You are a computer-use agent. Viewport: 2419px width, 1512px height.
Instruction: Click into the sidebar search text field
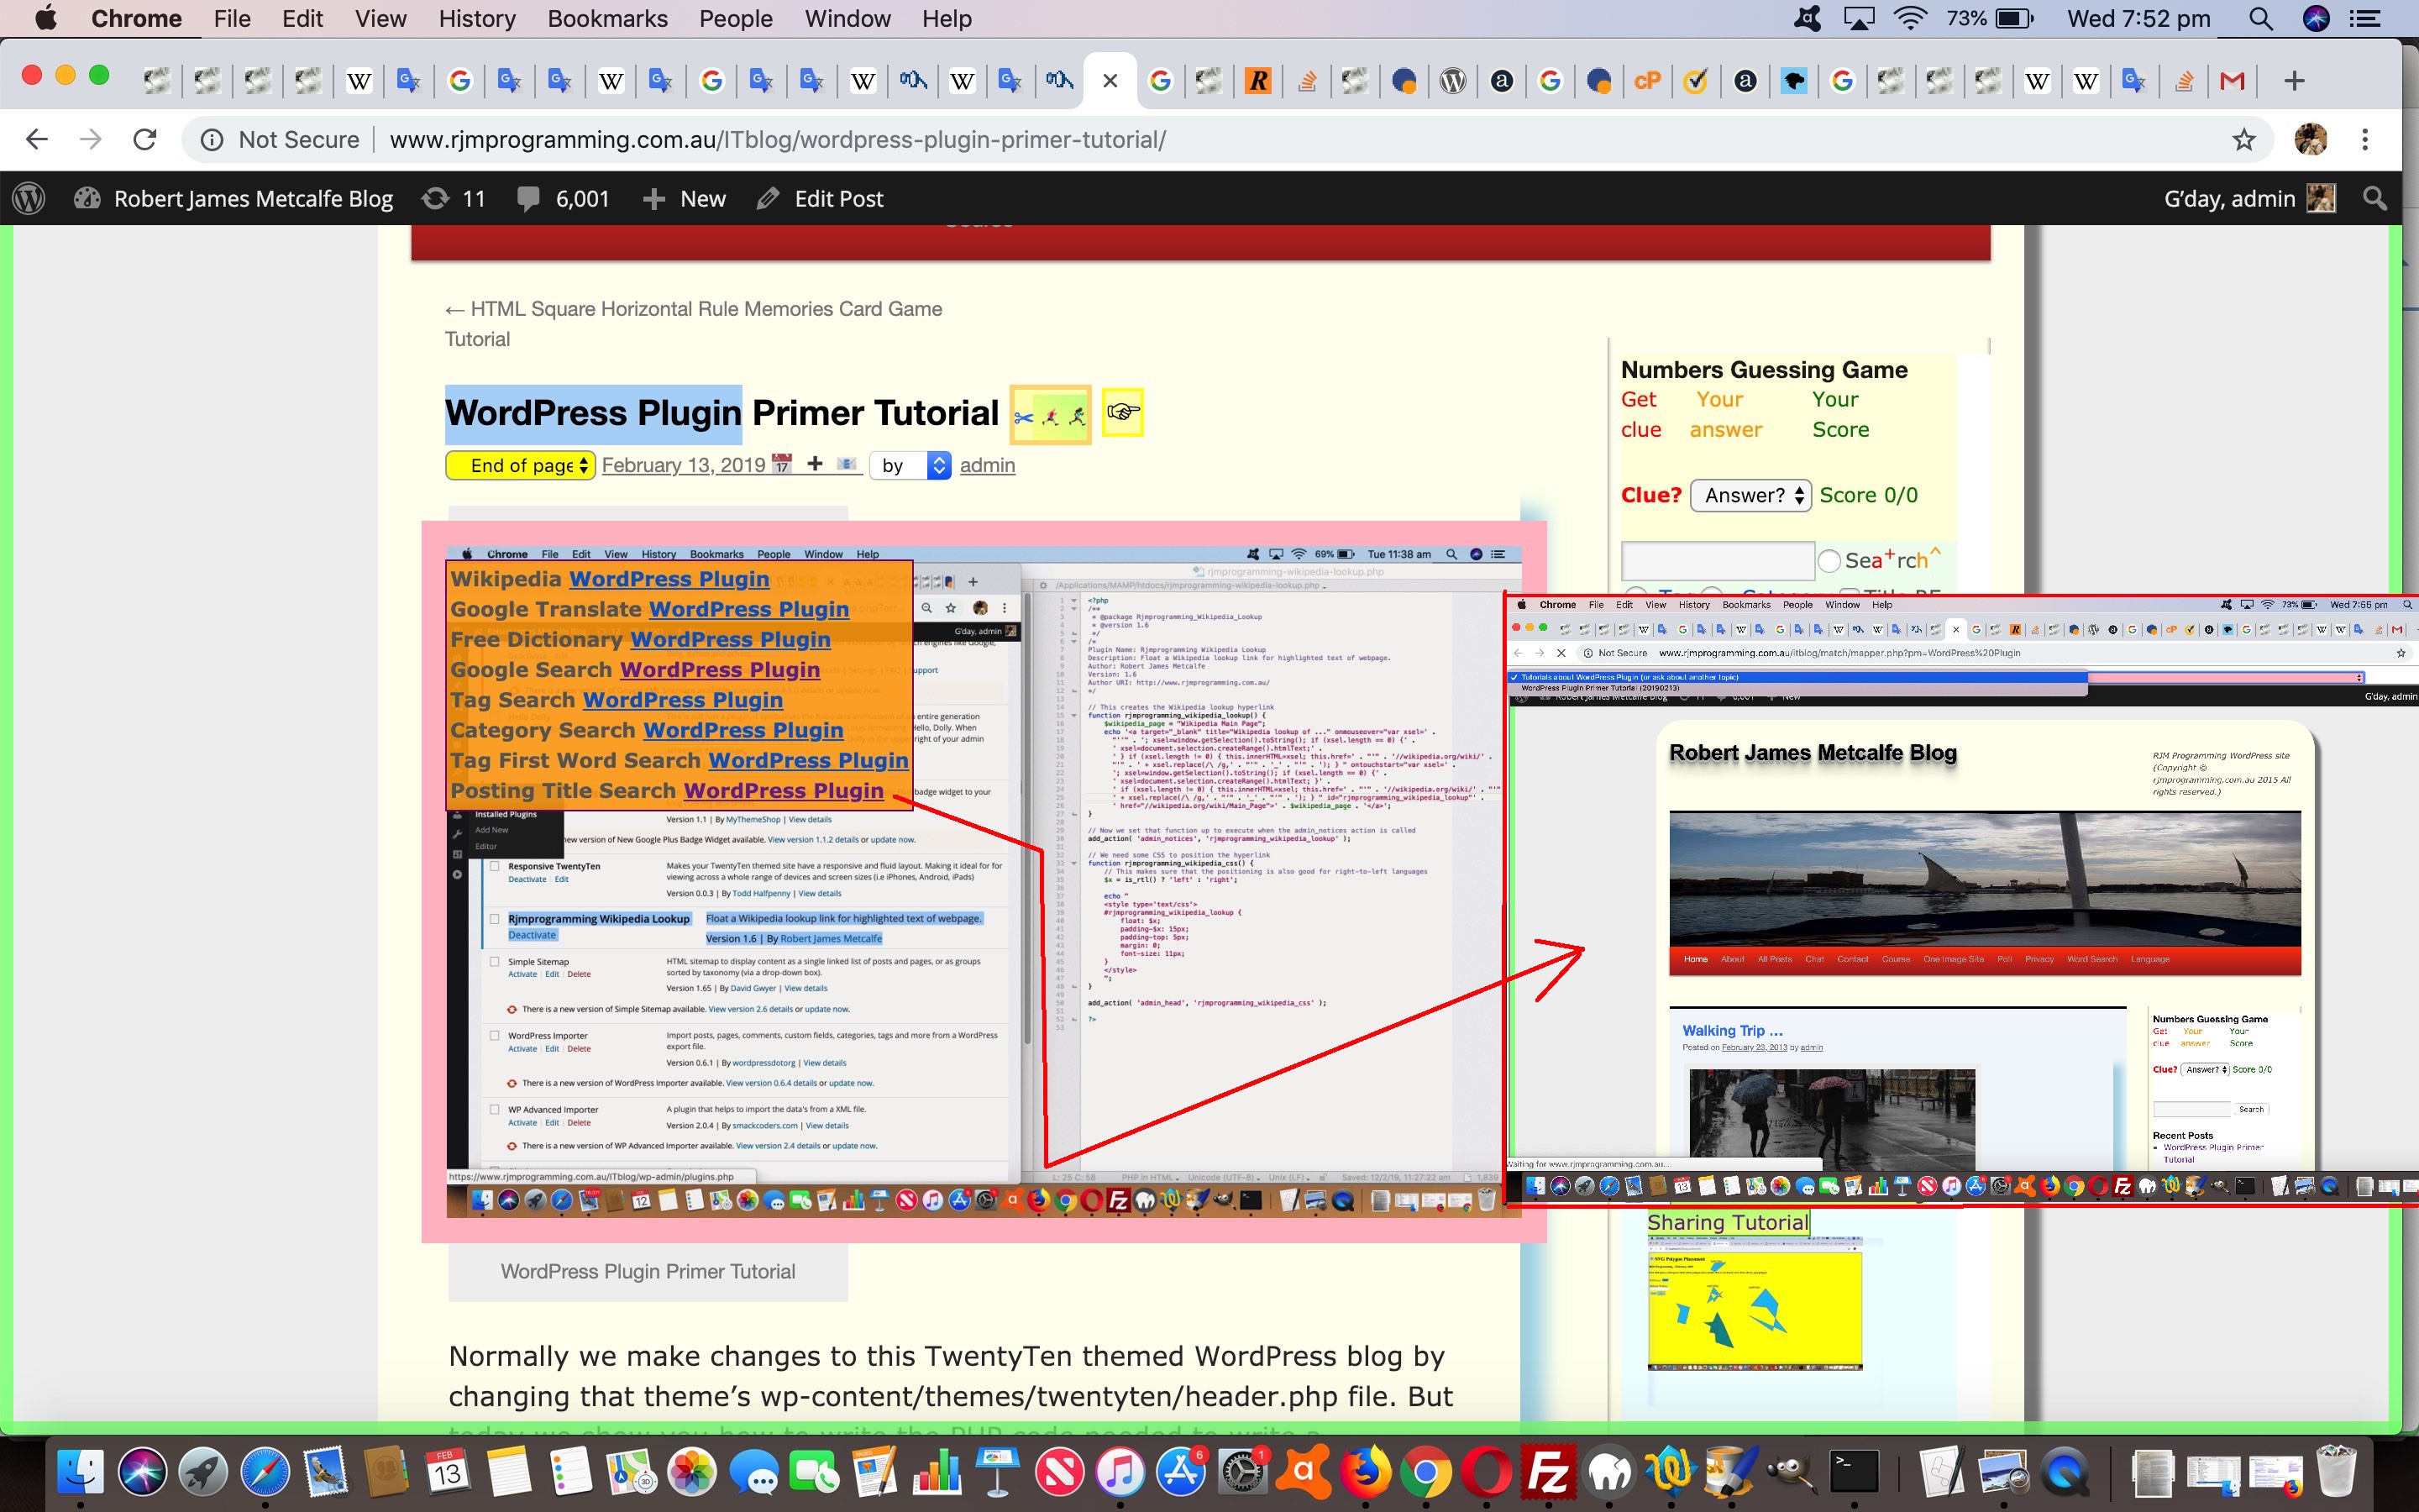(x=1718, y=560)
